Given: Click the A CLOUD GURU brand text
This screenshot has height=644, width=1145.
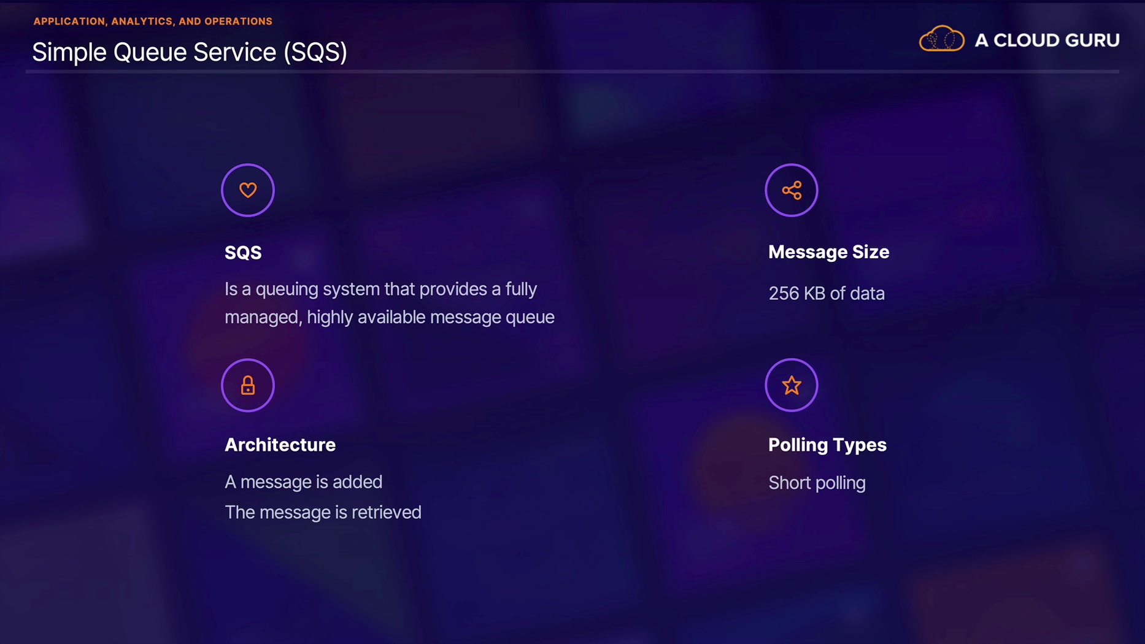Looking at the screenshot, I should 1047,40.
